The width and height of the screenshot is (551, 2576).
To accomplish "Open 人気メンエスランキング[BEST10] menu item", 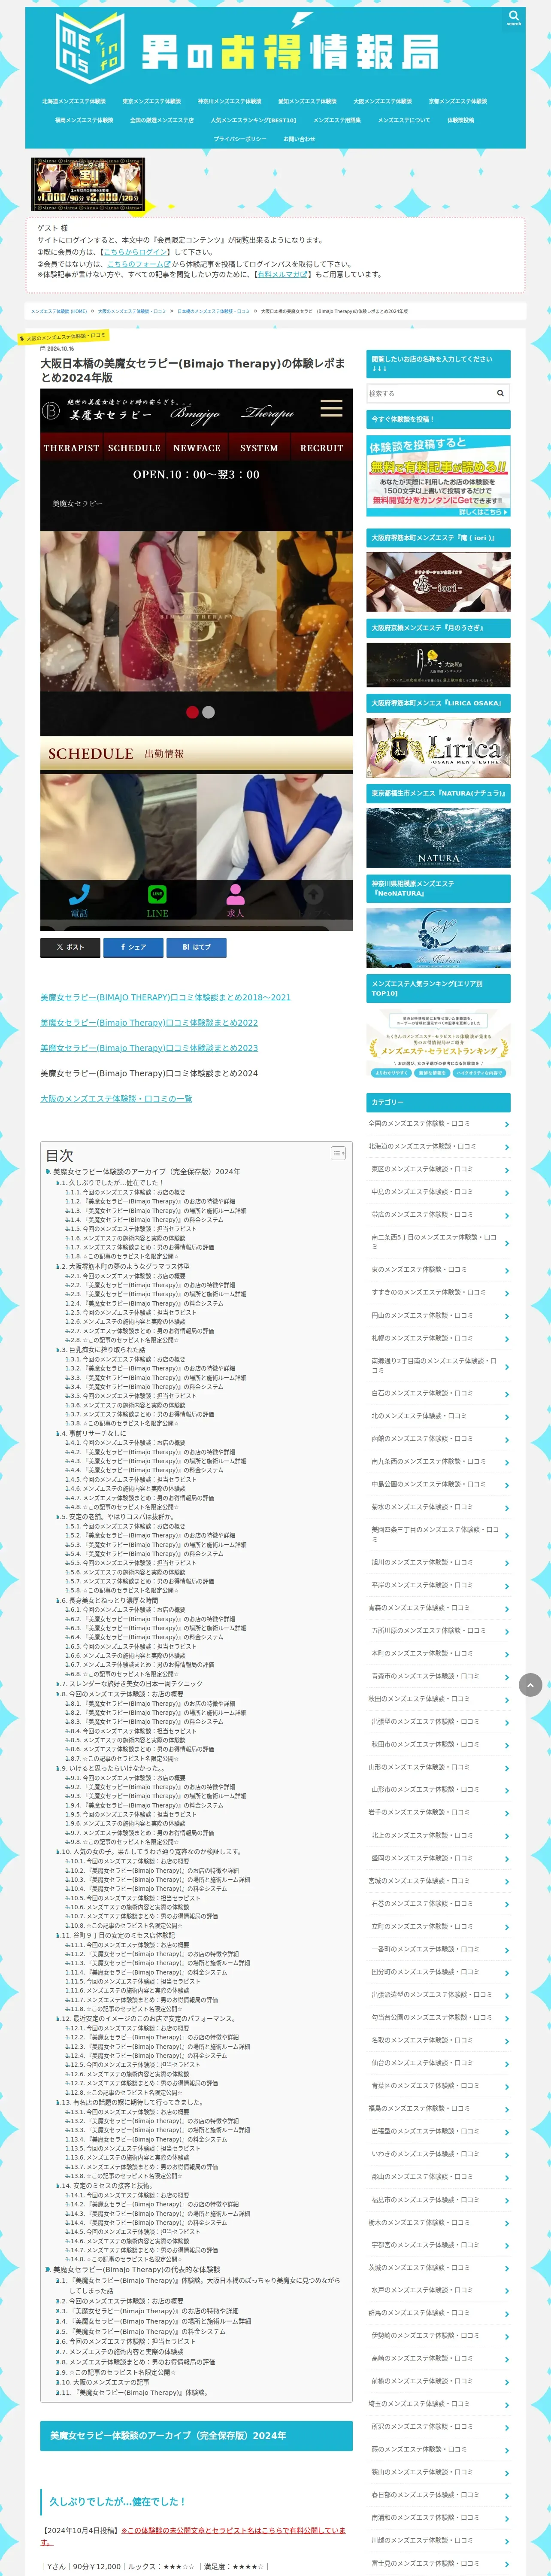I will (253, 120).
